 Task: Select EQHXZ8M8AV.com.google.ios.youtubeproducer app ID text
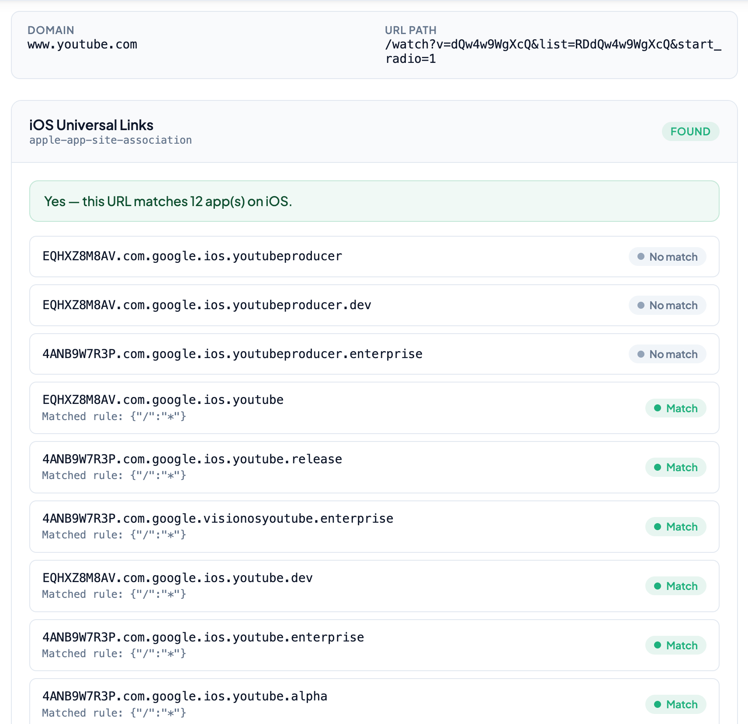point(192,256)
